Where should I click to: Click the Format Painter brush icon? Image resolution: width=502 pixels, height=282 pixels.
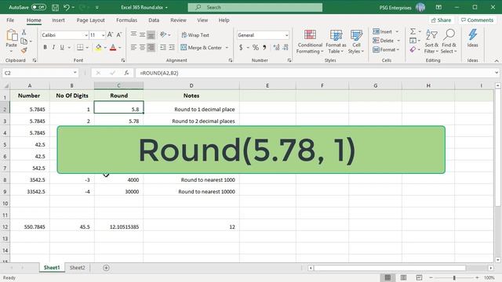click(x=24, y=50)
